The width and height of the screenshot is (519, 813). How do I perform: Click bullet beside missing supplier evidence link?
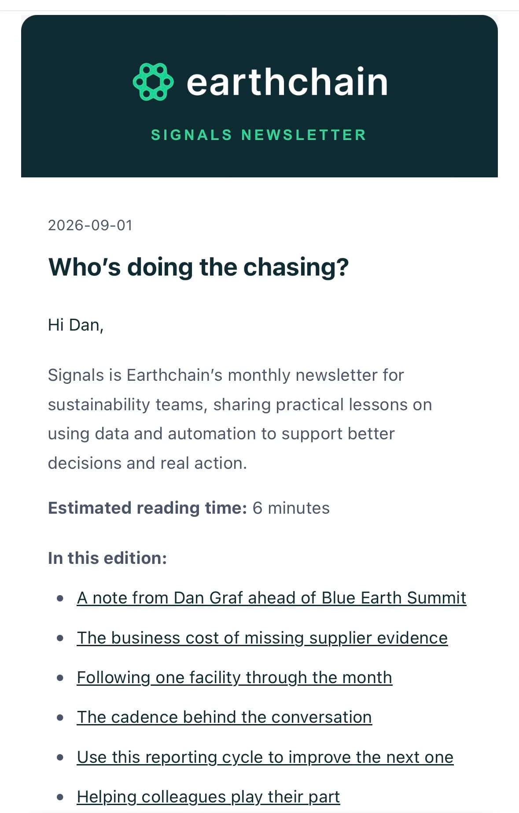[x=60, y=638]
